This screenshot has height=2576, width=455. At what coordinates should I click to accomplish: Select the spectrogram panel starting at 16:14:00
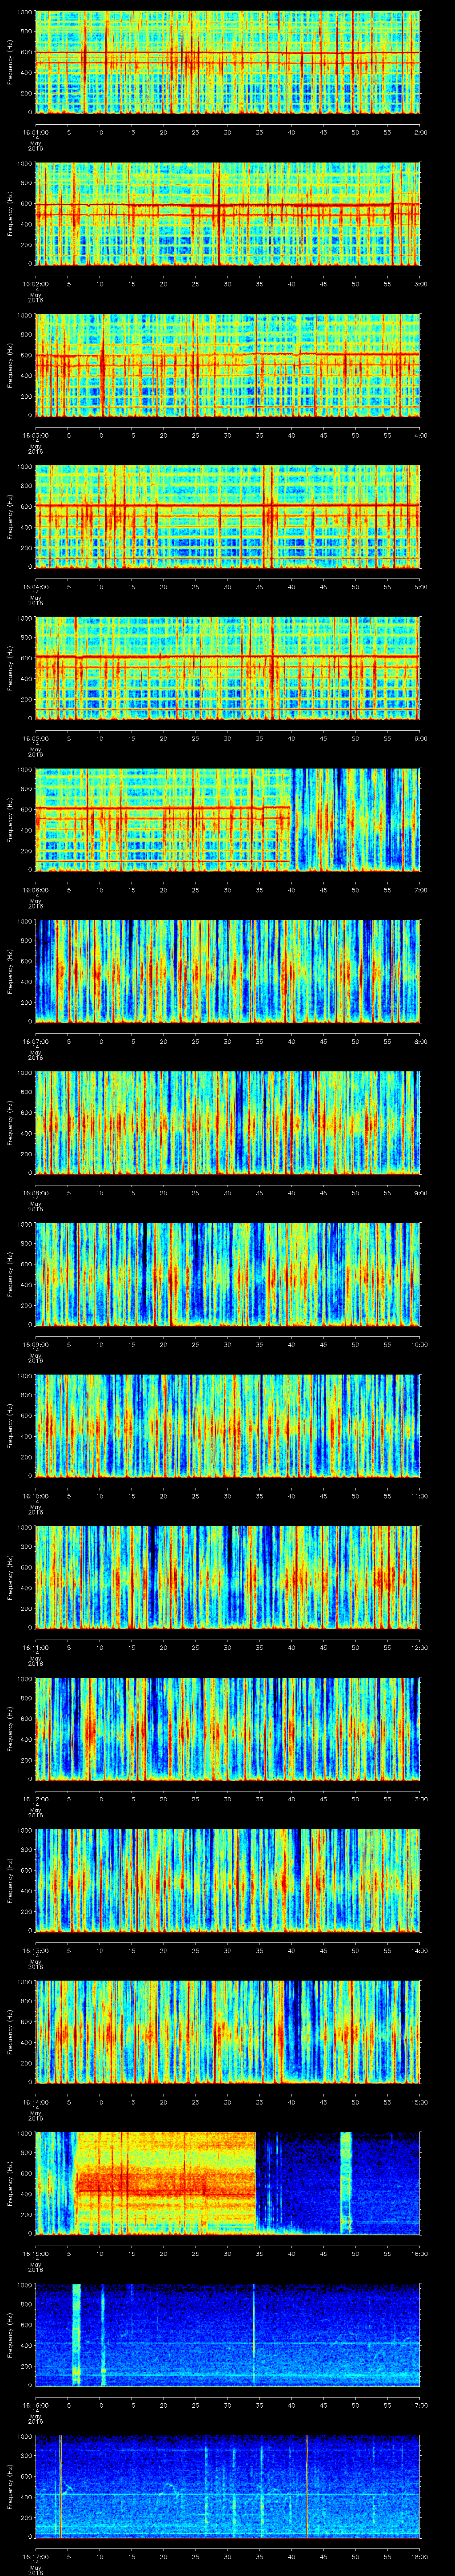[x=228, y=2032]
